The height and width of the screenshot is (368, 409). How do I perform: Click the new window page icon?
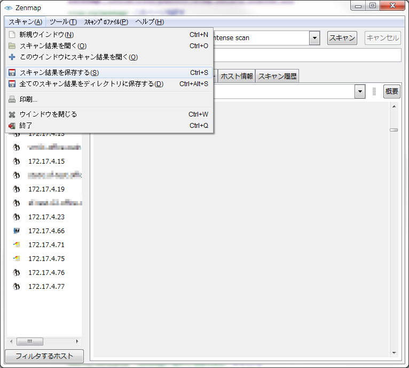[x=12, y=34]
